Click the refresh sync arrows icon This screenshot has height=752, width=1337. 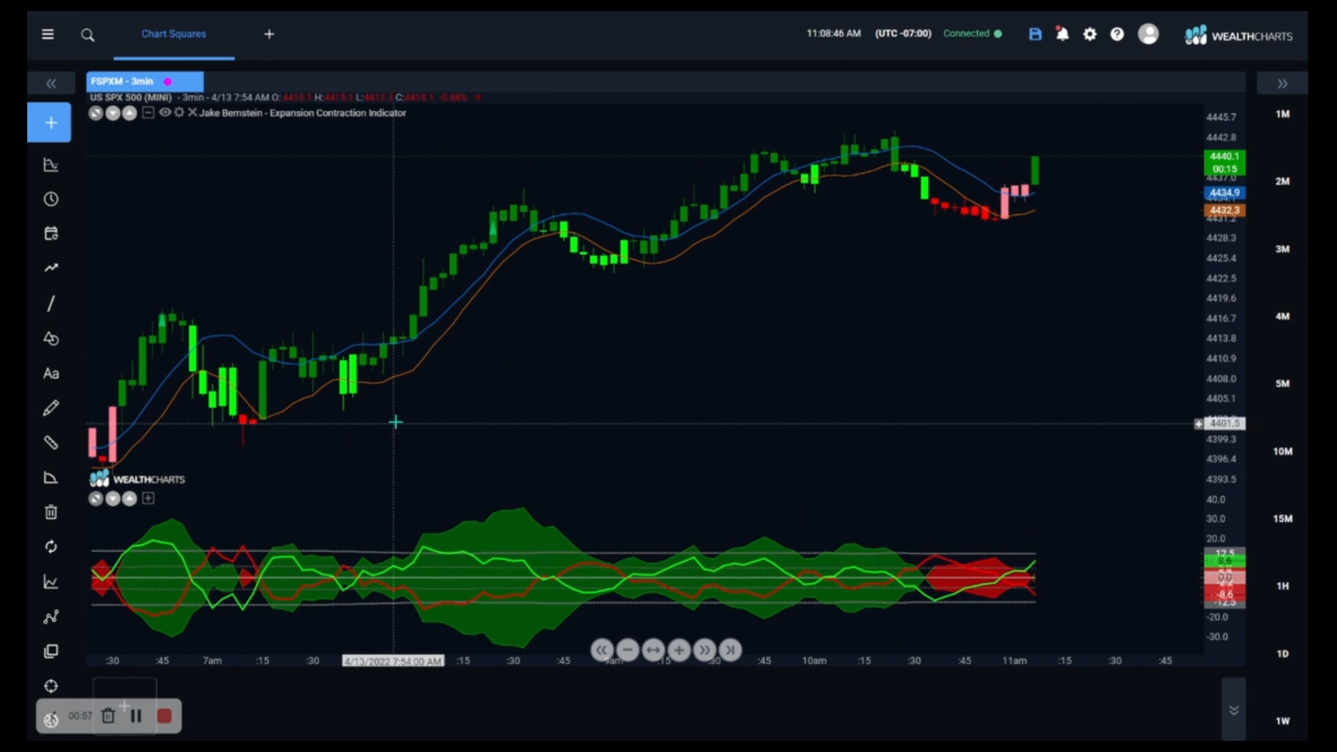[x=51, y=547]
